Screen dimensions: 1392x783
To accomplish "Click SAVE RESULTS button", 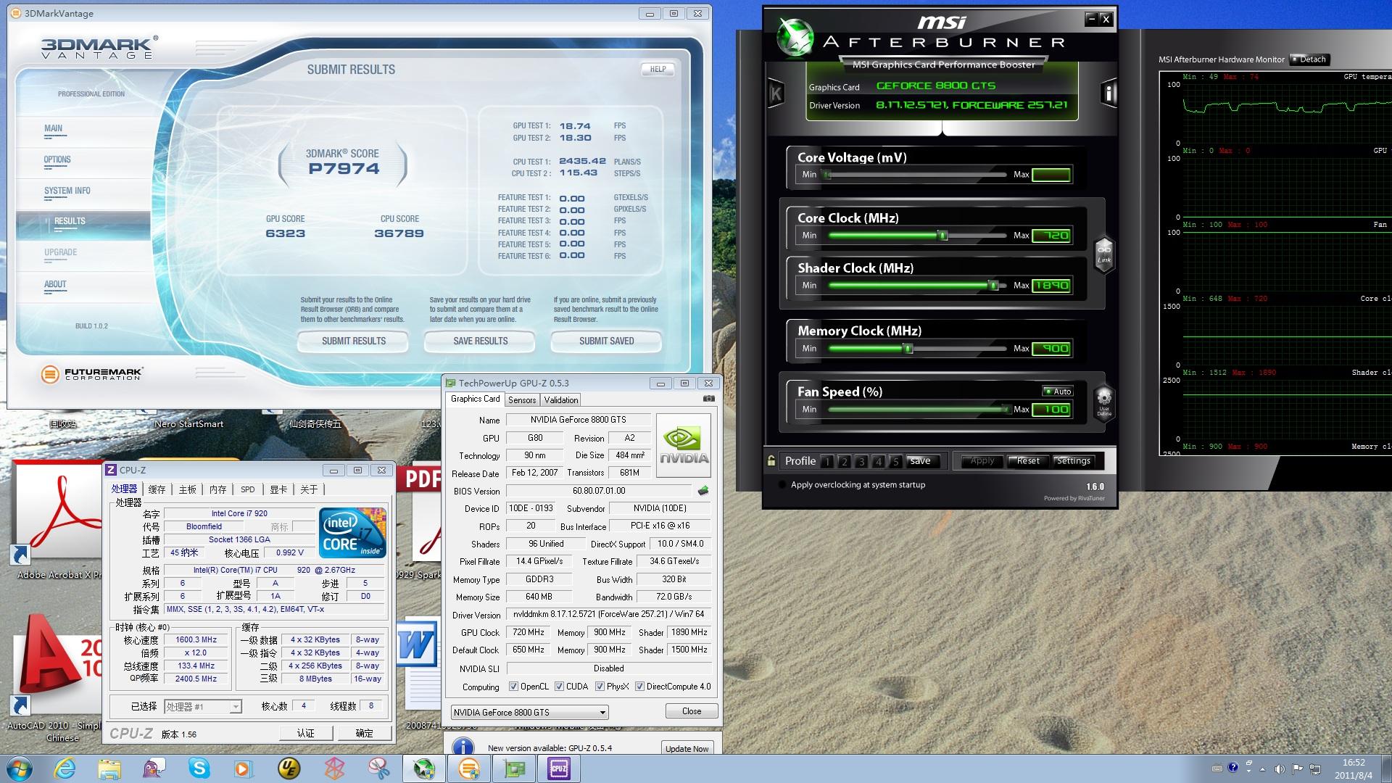I will [x=480, y=341].
